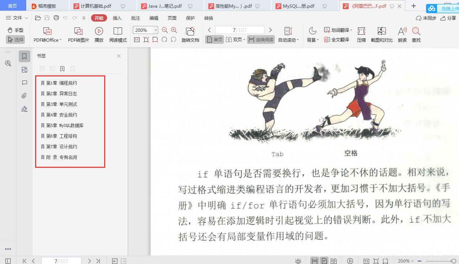Expand quick access toolbar customize arrow

[84, 18]
